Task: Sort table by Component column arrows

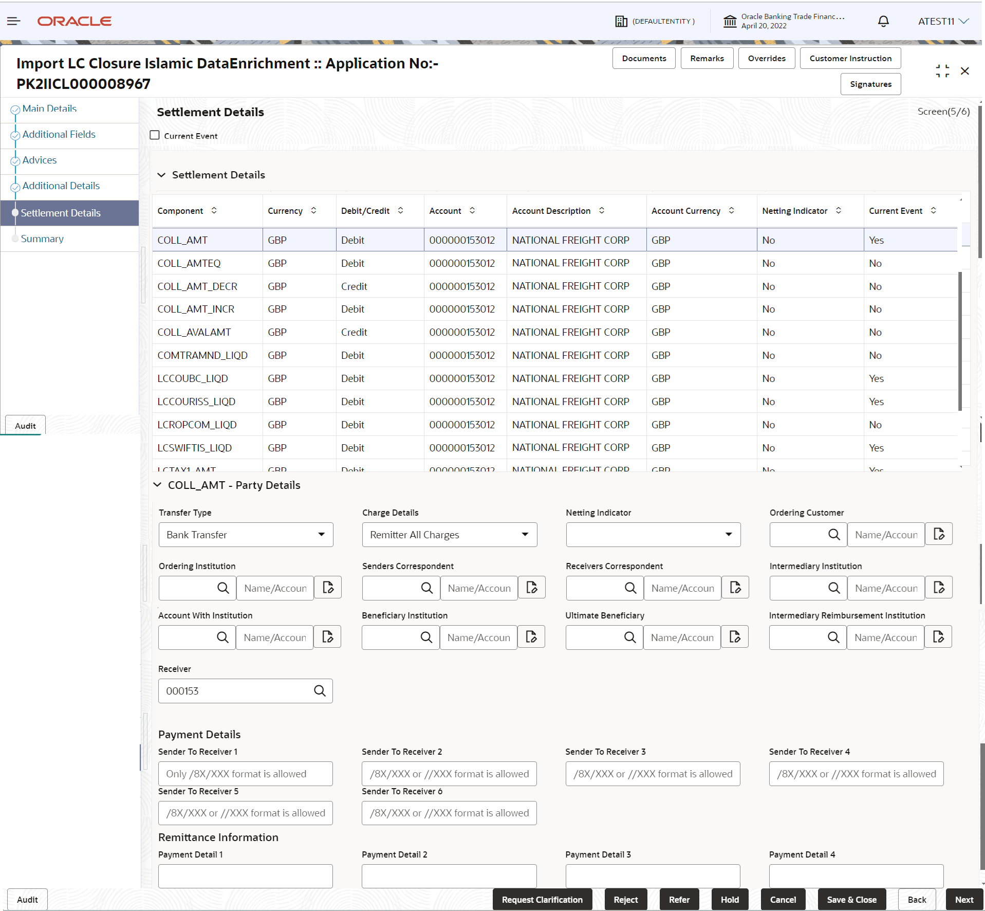Action: pos(214,210)
